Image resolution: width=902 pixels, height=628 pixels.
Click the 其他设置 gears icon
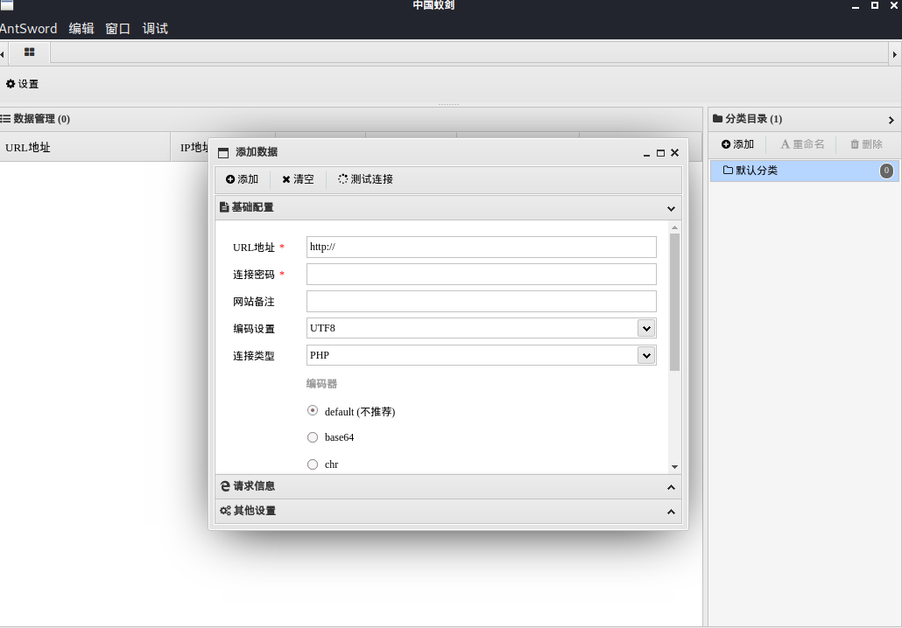[x=225, y=511]
